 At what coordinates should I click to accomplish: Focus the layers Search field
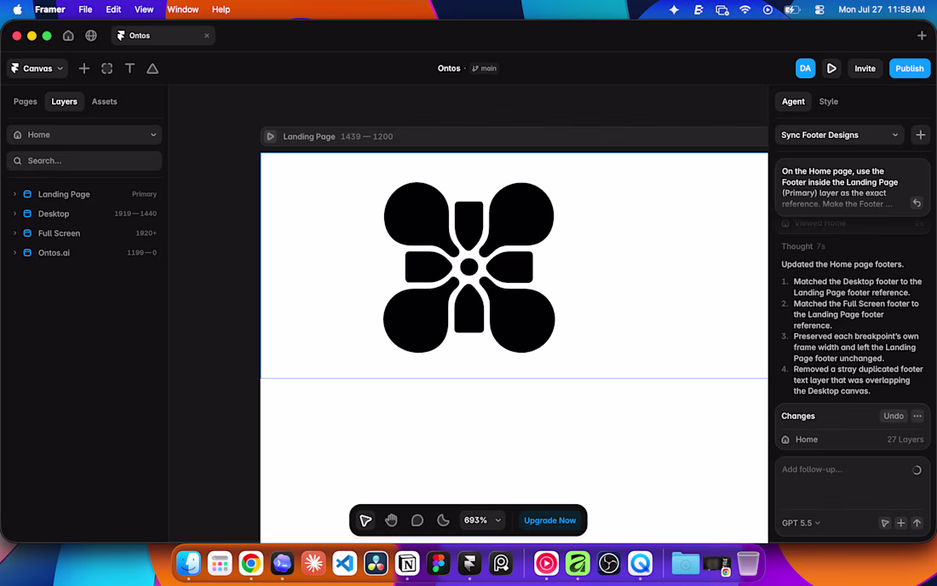tap(84, 161)
